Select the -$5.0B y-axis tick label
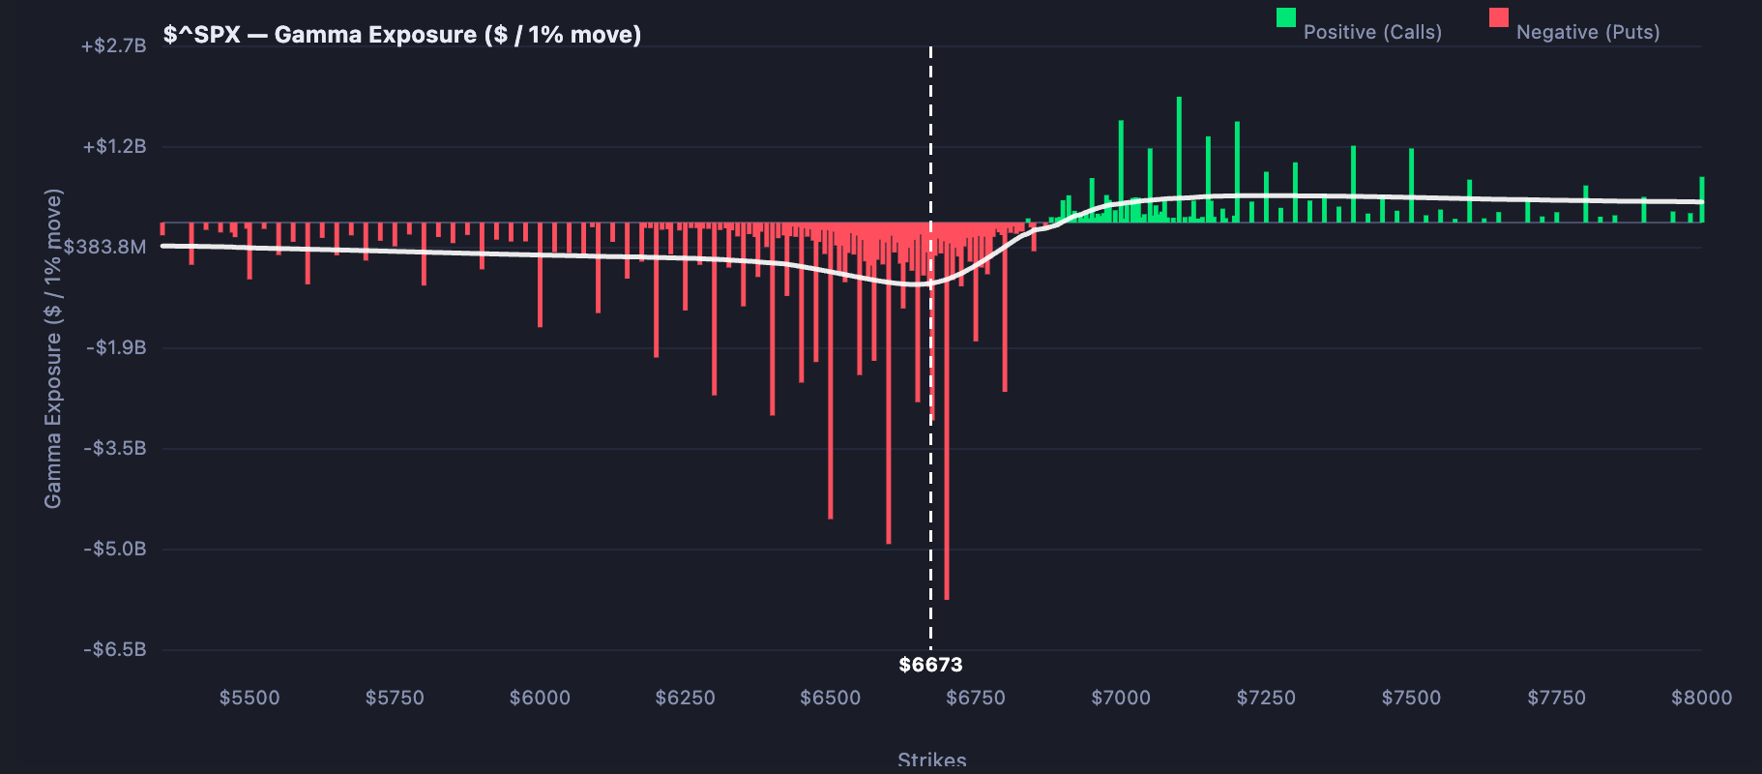Viewport: 1762px width, 774px height. [115, 549]
